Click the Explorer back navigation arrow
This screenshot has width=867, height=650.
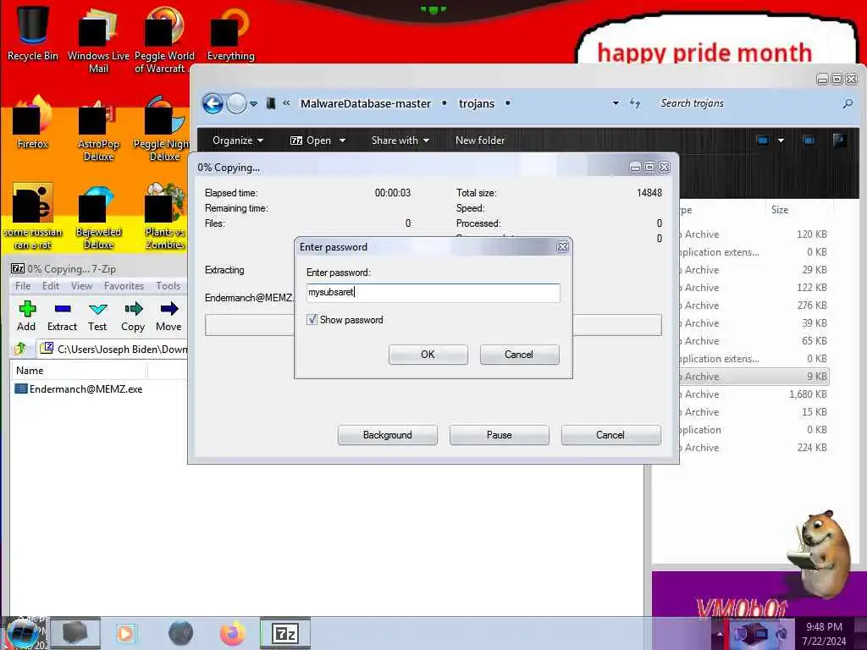(x=213, y=103)
